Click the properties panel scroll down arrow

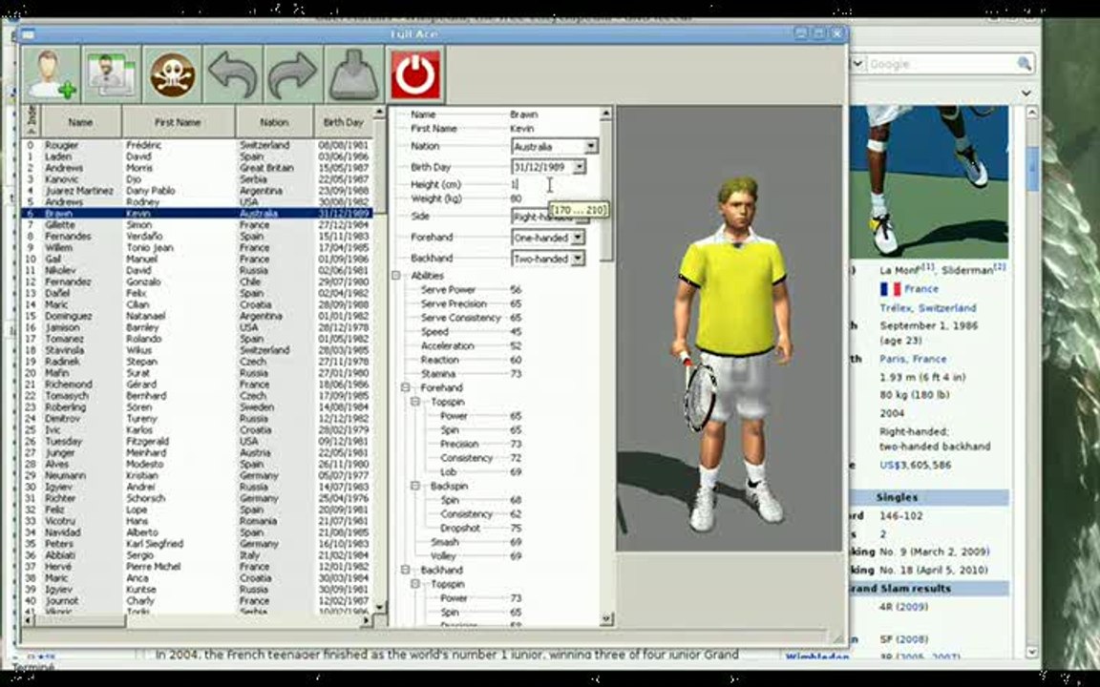point(605,619)
